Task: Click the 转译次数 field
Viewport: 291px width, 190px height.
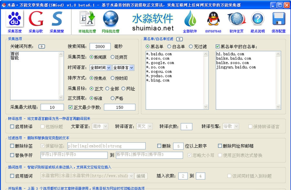Action: [186, 127]
